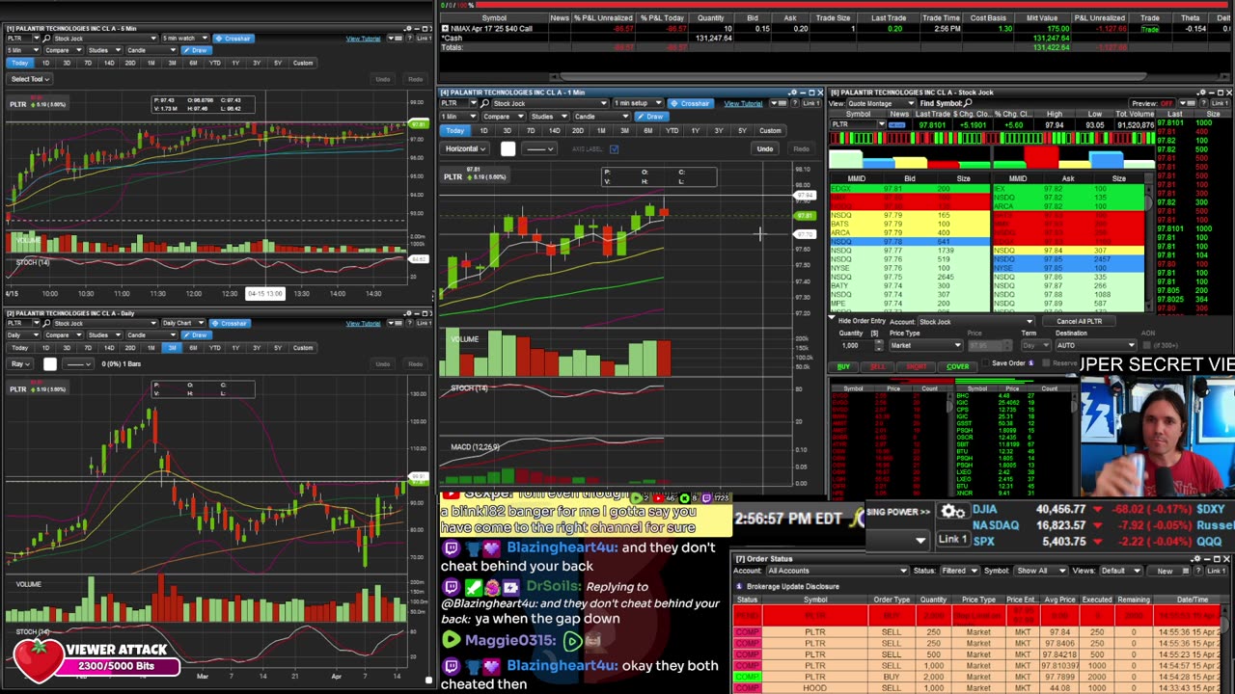Select the 3M range tab in Daily chart
Image resolution: width=1235 pixels, height=694 pixels.
[172, 348]
